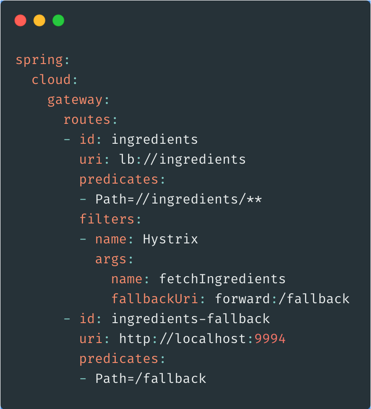The height and width of the screenshot is (409, 371).
Task: Click the "filters" key in the YAML
Action: click(x=107, y=219)
